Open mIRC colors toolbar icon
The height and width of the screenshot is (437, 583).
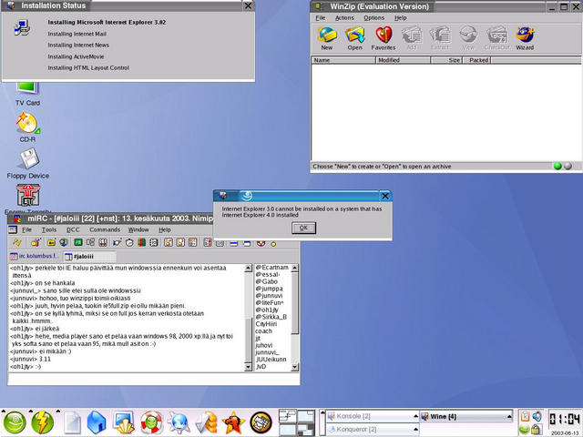click(142, 243)
